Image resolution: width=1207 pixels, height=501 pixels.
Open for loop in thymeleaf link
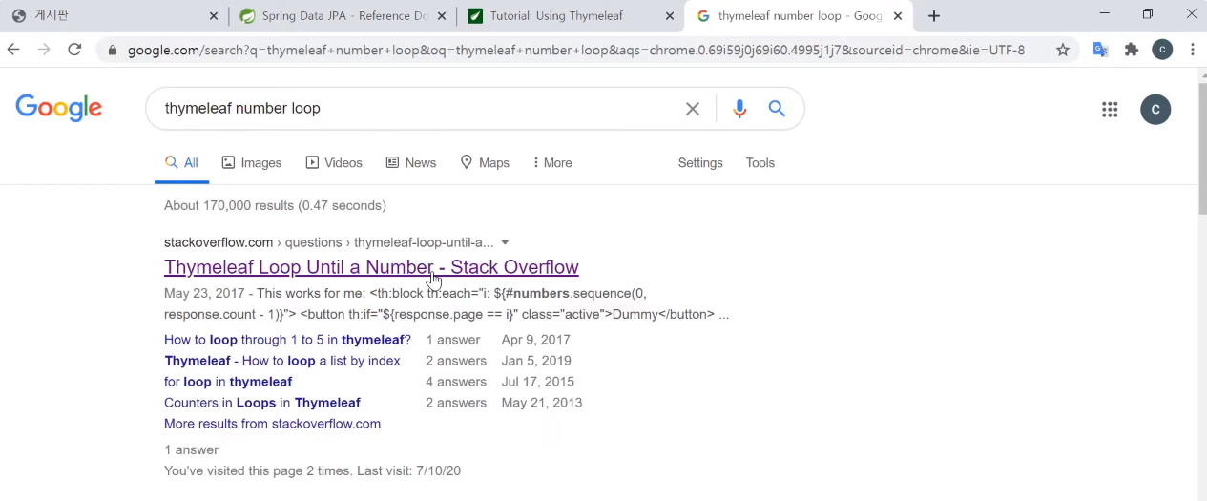point(228,382)
